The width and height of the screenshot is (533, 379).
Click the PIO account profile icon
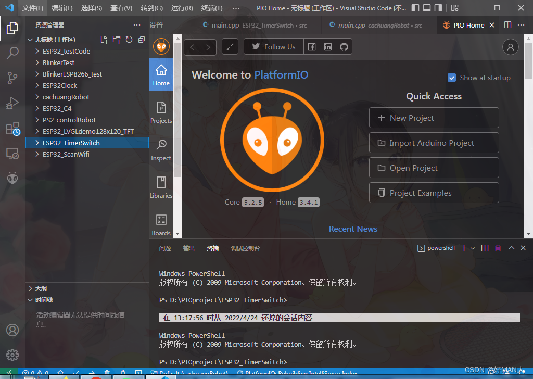click(510, 47)
